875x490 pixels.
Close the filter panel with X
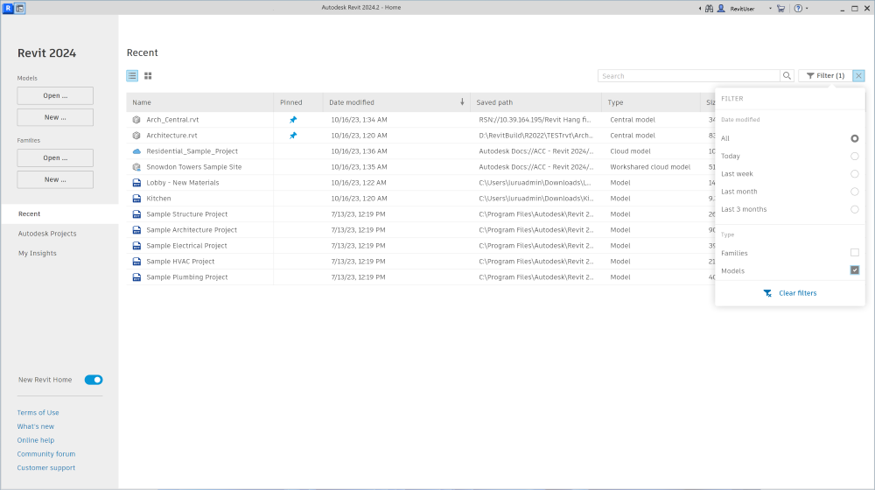pyautogui.click(x=858, y=76)
